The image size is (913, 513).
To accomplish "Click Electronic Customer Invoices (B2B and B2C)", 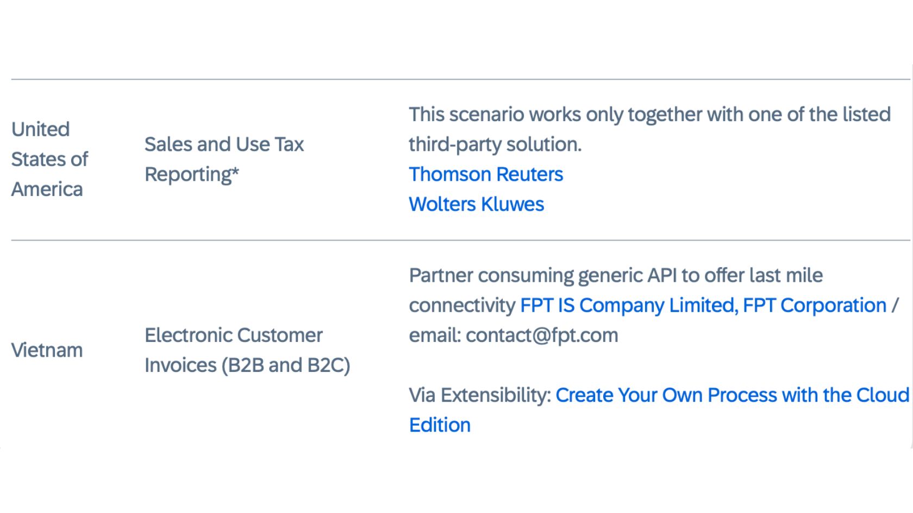I will pos(247,350).
